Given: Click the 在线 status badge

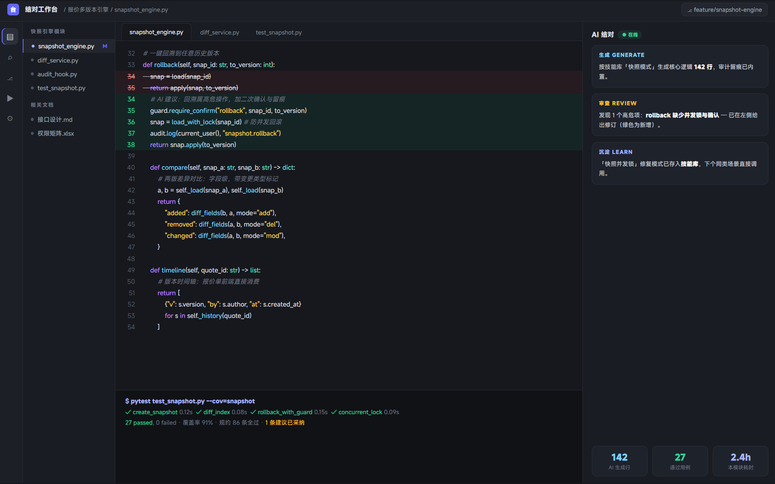Looking at the screenshot, I should tap(630, 35).
